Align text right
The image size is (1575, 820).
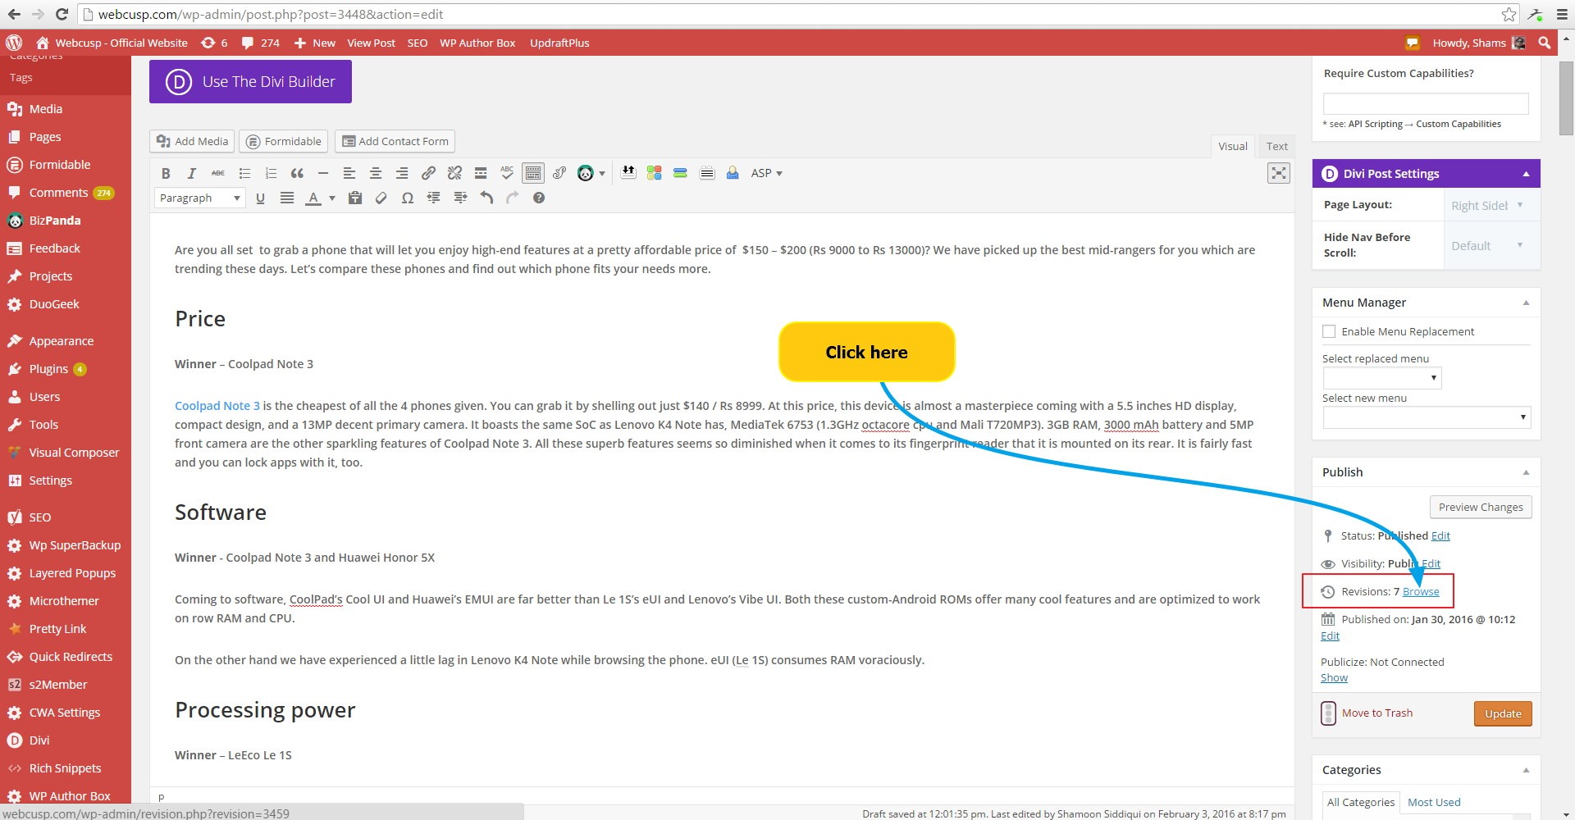[402, 173]
